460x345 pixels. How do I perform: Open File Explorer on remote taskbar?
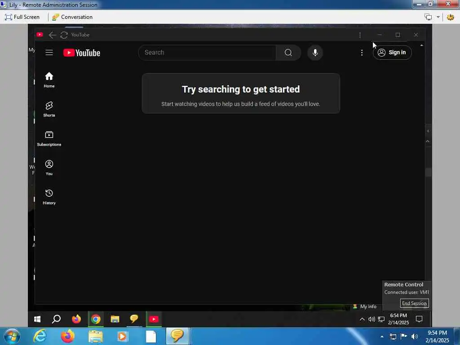[115, 319]
